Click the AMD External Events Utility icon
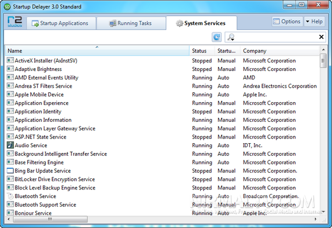 pyautogui.click(x=10, y=77)
